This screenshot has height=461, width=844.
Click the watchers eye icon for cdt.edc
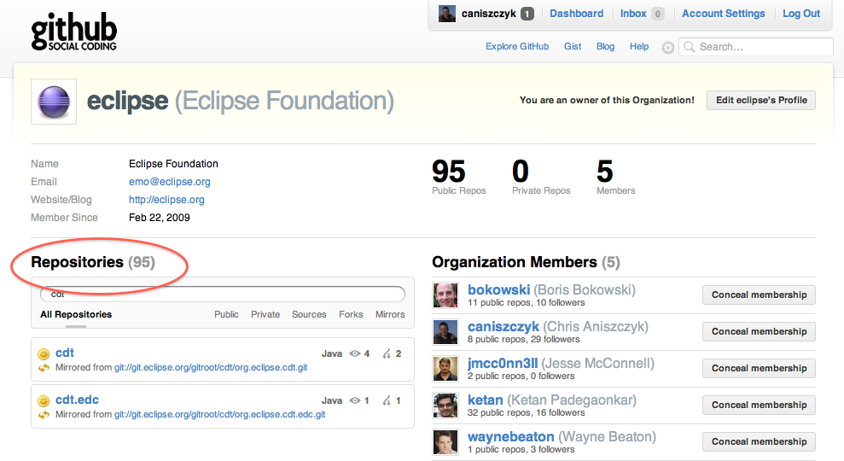355,400
